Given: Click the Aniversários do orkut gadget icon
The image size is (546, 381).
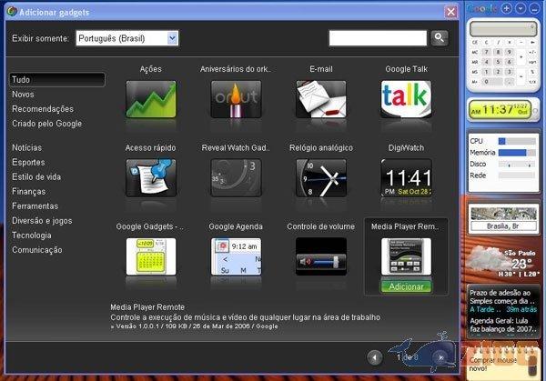Looking at the screenshot, I should pyautogui.click(x=235, y=98).
